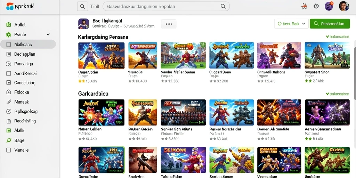Open the Damen Ah Sandide title
Viewport: 356px width, 178px height.
[x=273, y=129]
